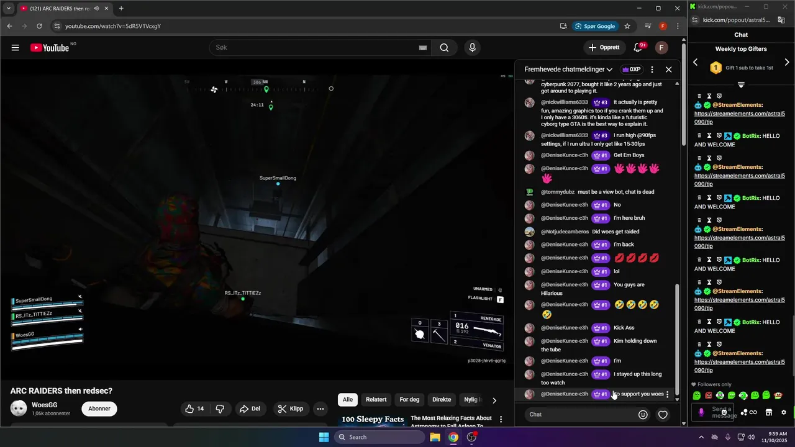Click the YouTube search magnifier button
795x447 pixels.
[x=444, y=48]
